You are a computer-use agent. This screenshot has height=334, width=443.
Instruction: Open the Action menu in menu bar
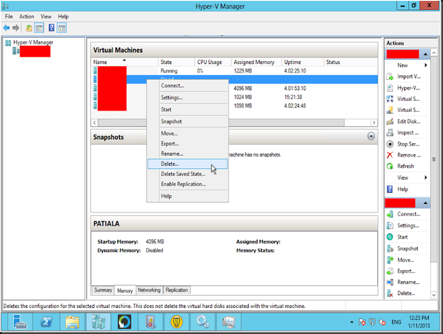[x=27, y=17]
